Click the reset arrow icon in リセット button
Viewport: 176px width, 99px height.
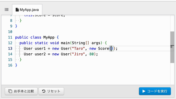(44, 91)
